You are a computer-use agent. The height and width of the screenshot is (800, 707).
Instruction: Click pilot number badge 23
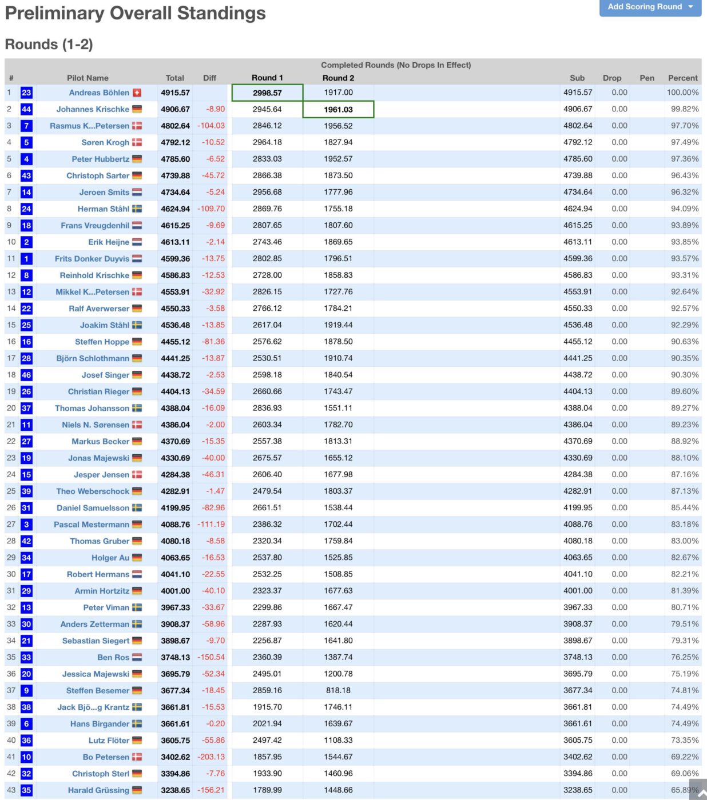click(x=26, y=93)
